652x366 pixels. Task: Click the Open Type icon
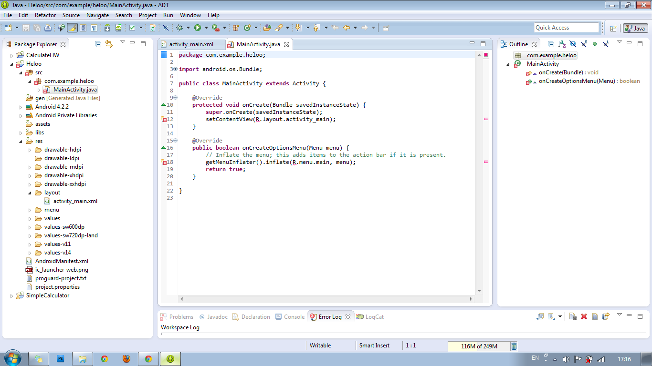tap(267, 28)
